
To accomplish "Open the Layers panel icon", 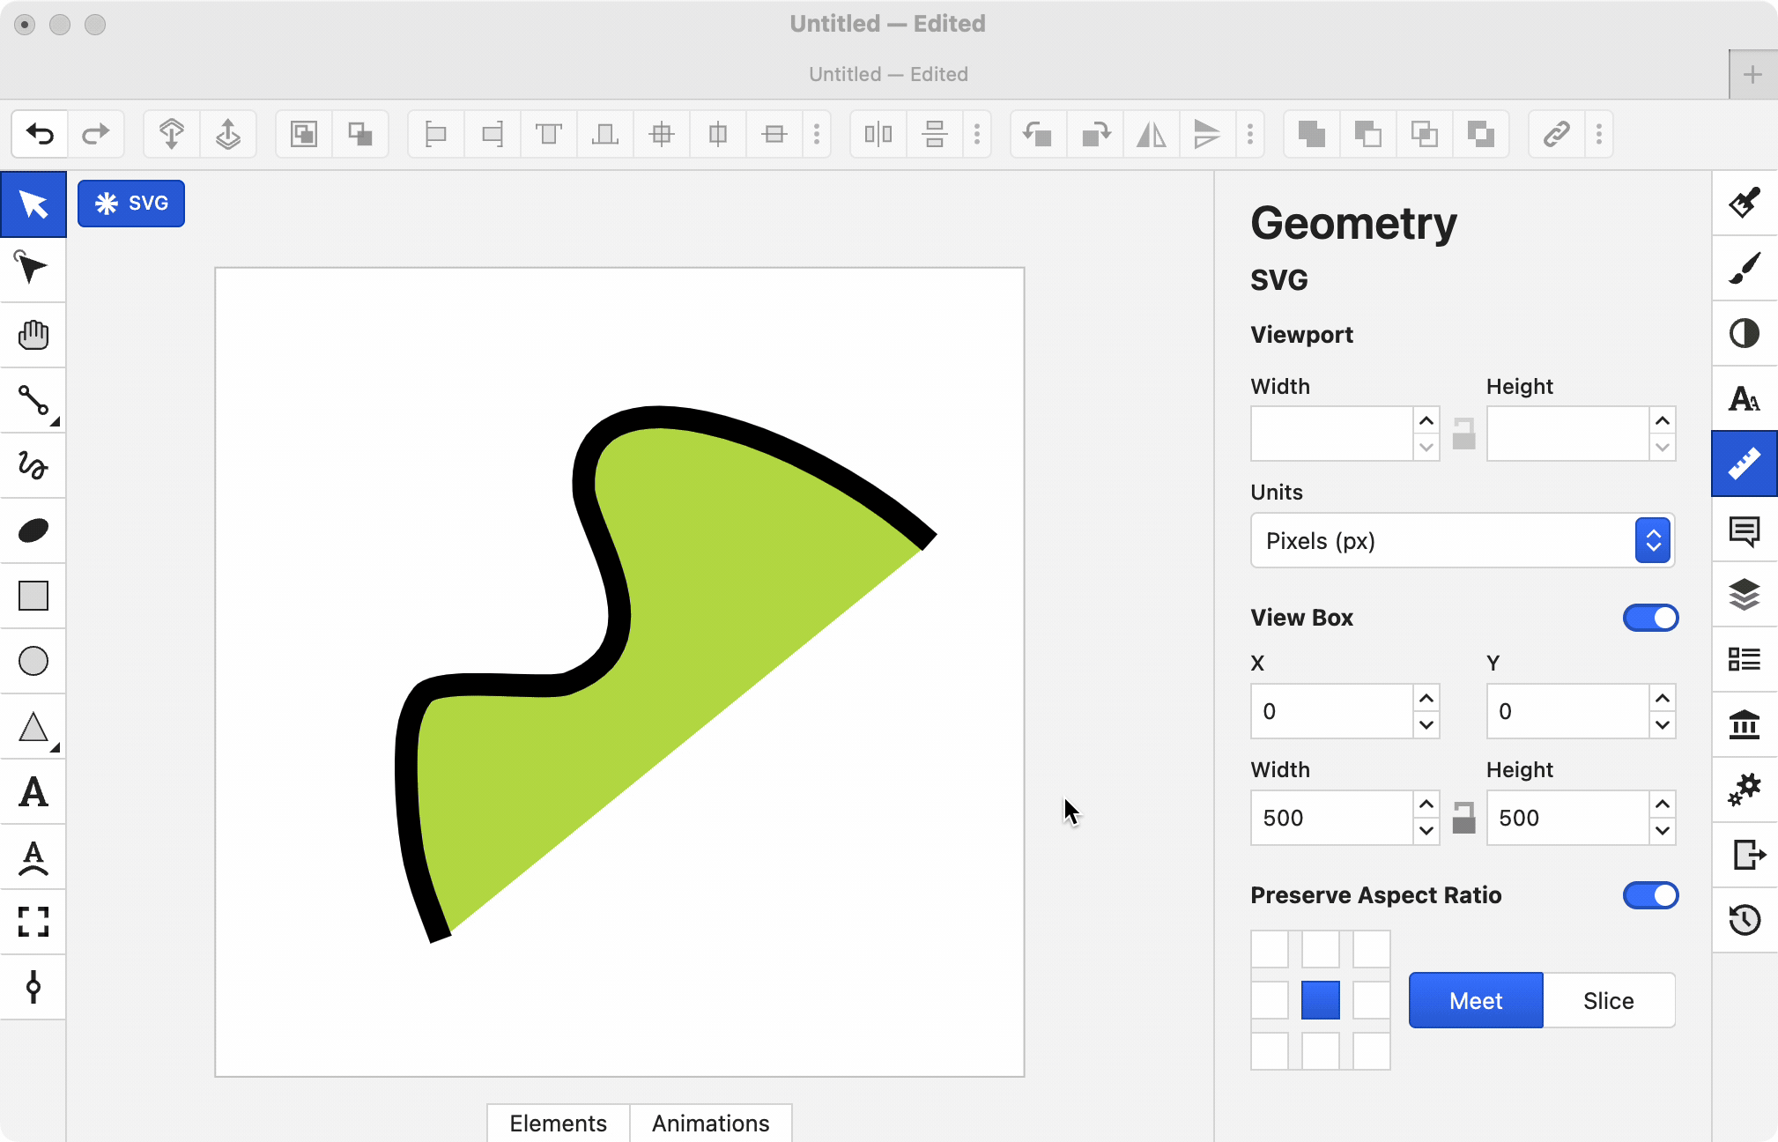I will (1744, 595).
